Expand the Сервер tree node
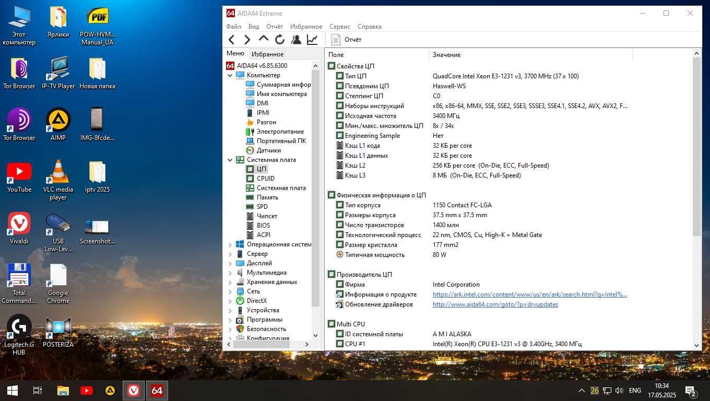 [230, 254]
